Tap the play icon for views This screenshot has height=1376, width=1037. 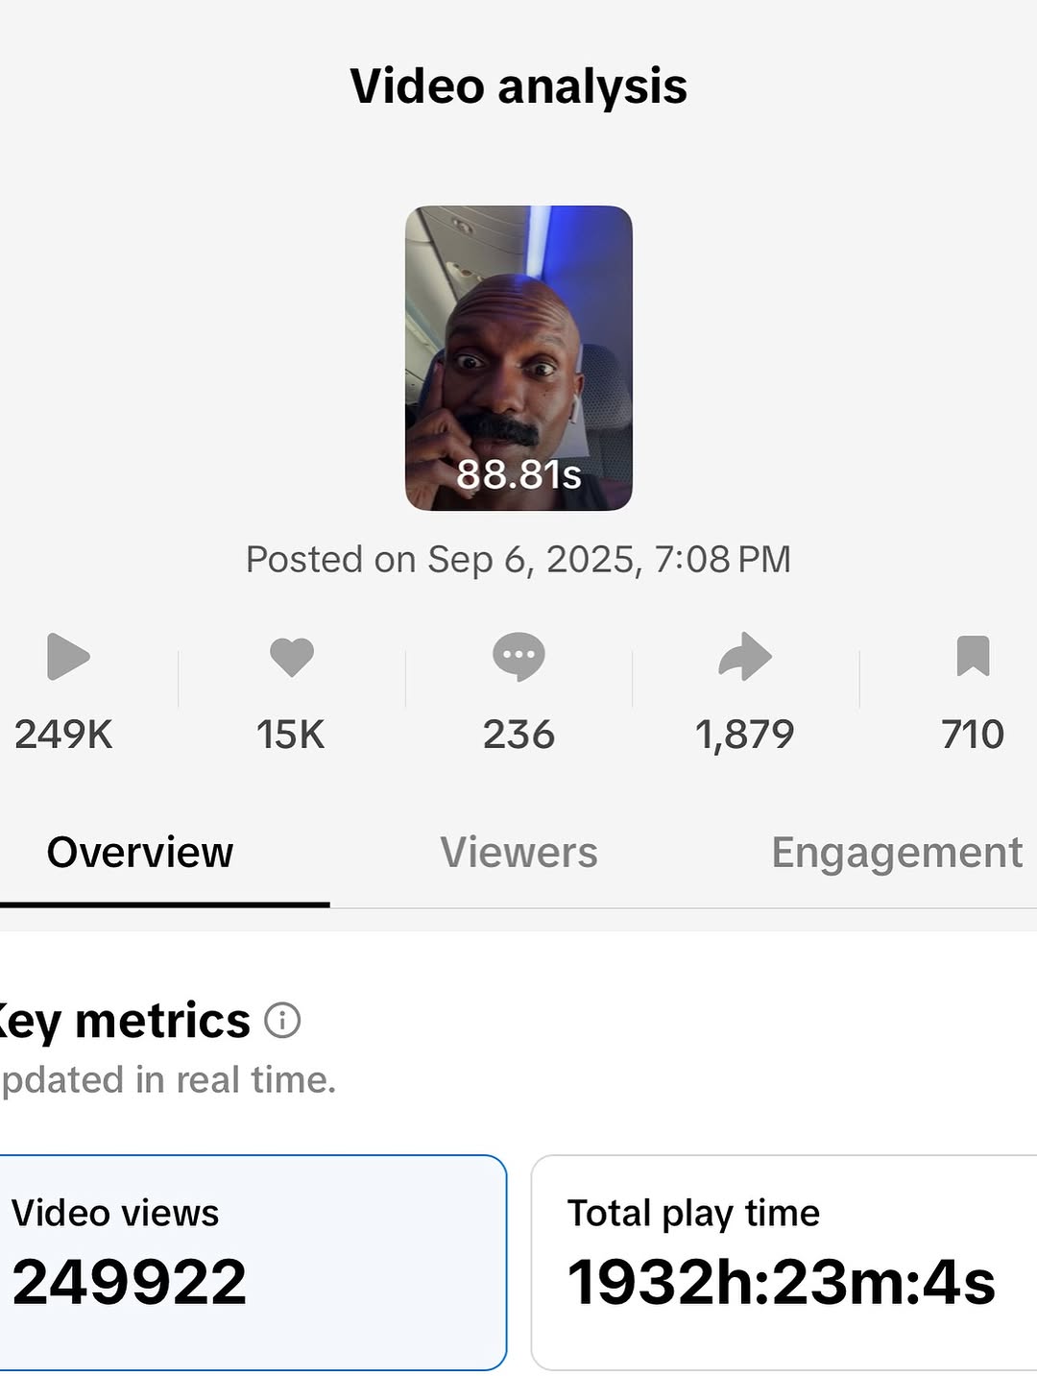click(67, 657)
